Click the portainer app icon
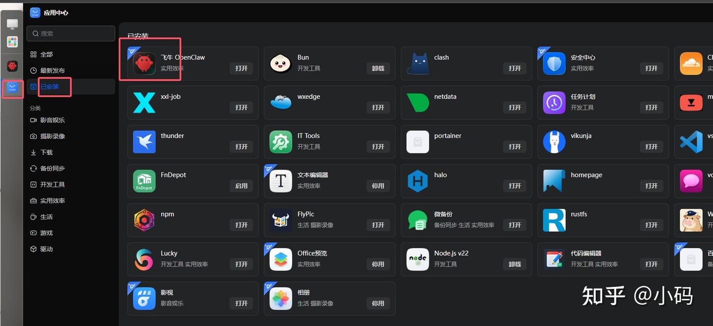This screenshot has width=713, height=326. click(x=417, y=142)
